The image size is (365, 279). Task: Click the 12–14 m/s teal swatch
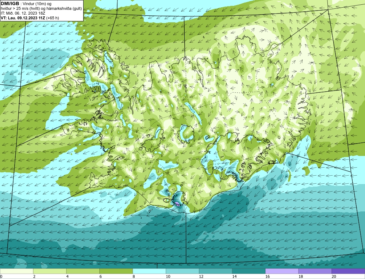[216, 271]
